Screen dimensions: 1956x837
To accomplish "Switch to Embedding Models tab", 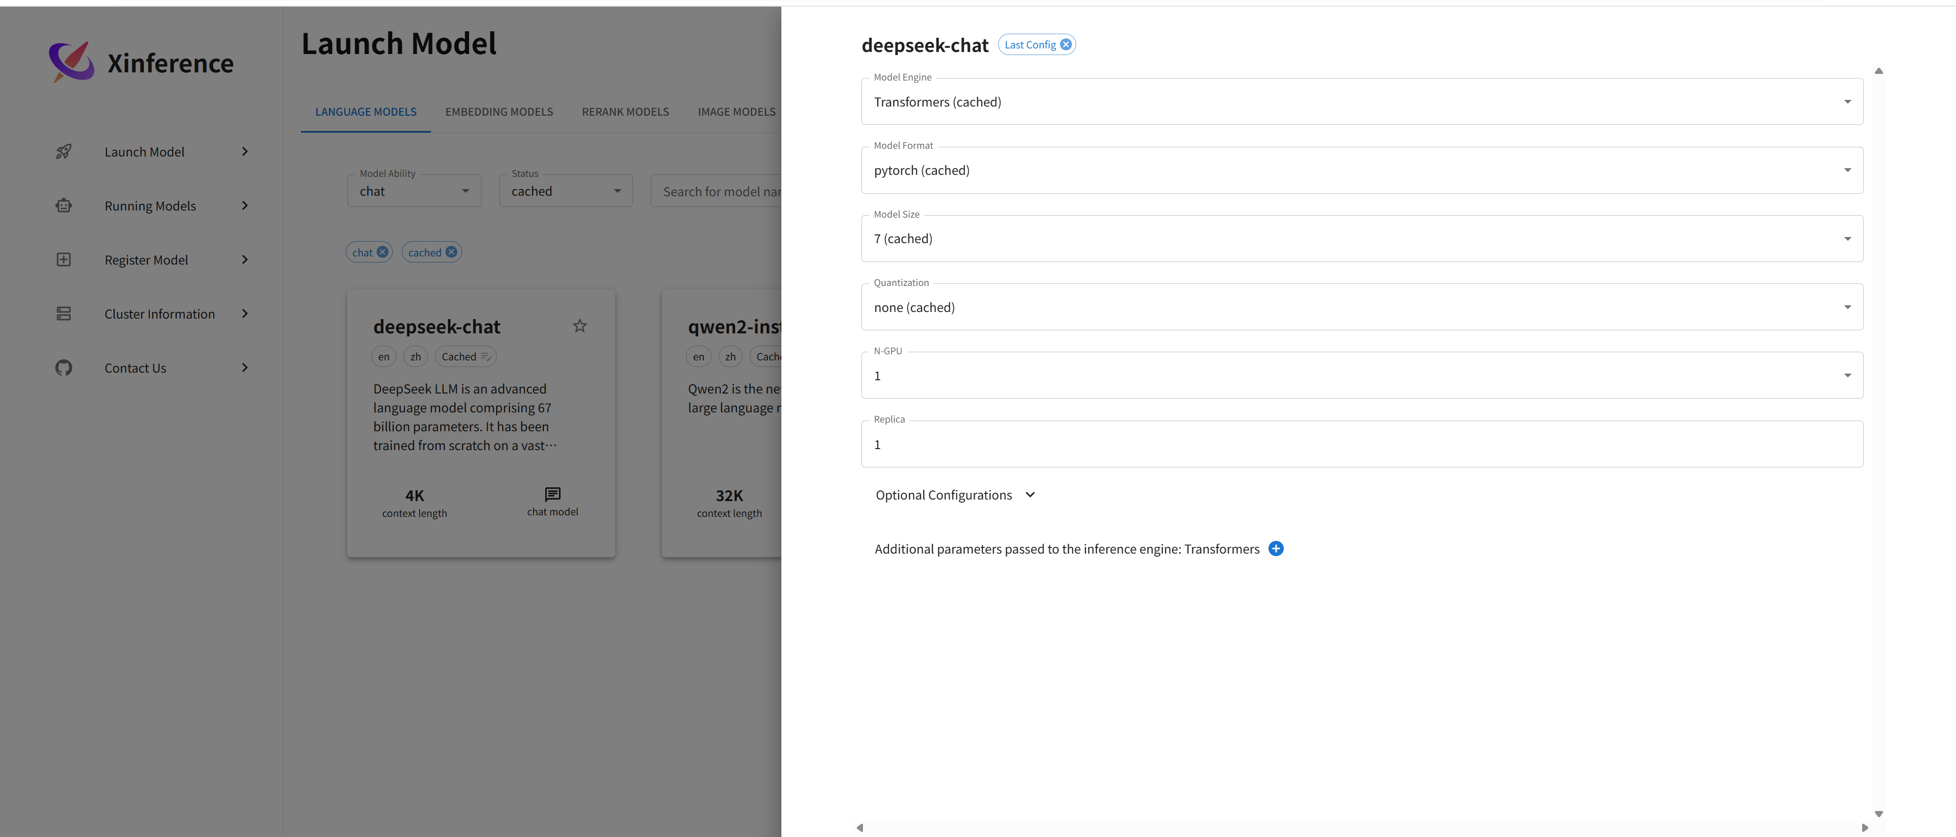I will click(499, 112).
